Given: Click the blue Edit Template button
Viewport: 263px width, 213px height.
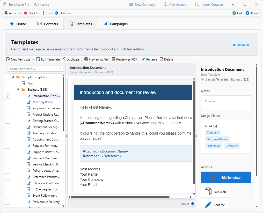Looking at the screenshot, I should (x=226, y=177).
